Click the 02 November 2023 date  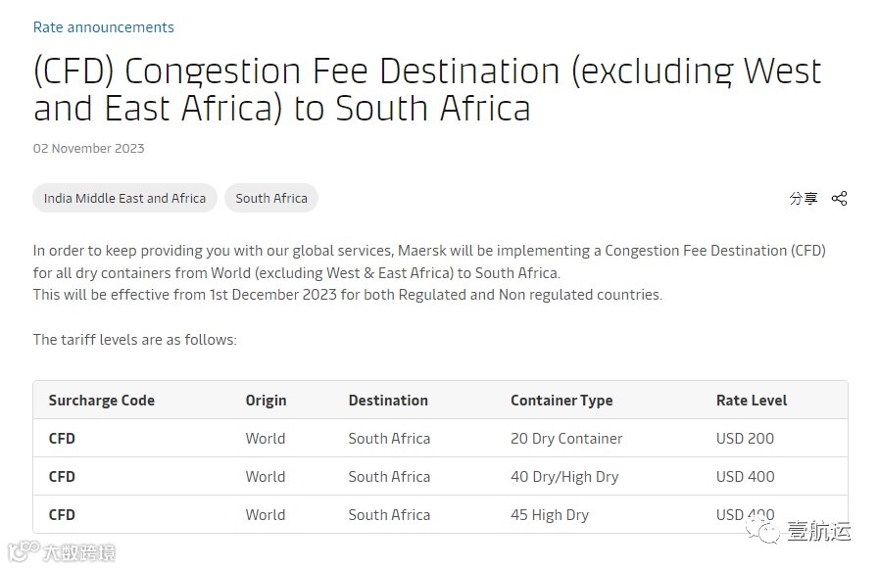(x=89, y=149)
